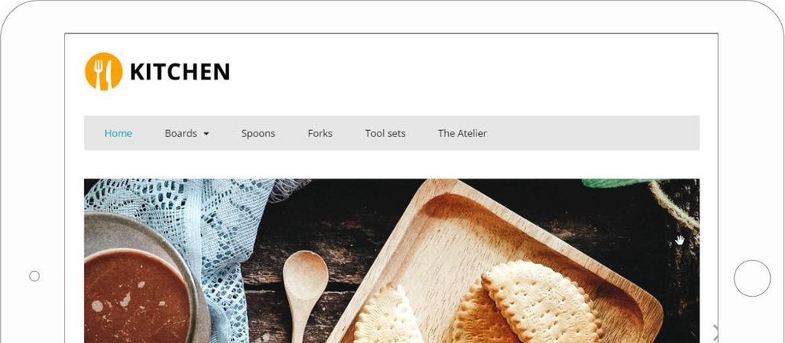Viewport: 785px width, 343px height.
Task: Click the bowl of brown soup
Action: (x=136, y=297)
